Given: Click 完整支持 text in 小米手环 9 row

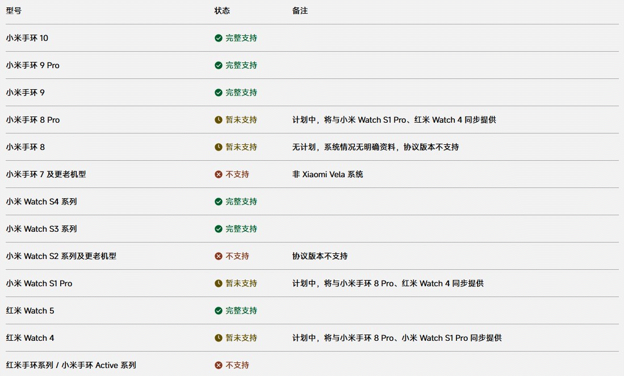Looking at the screenshot, I should coord(241,93).
